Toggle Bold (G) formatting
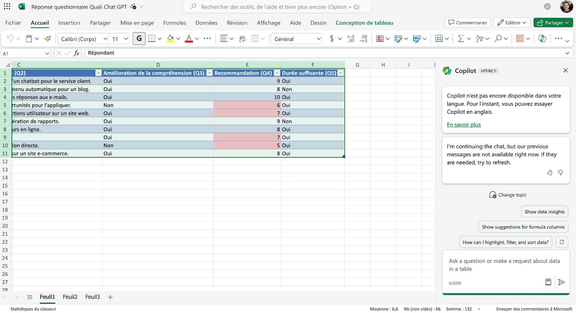576x313 pixels. point(139,39)
